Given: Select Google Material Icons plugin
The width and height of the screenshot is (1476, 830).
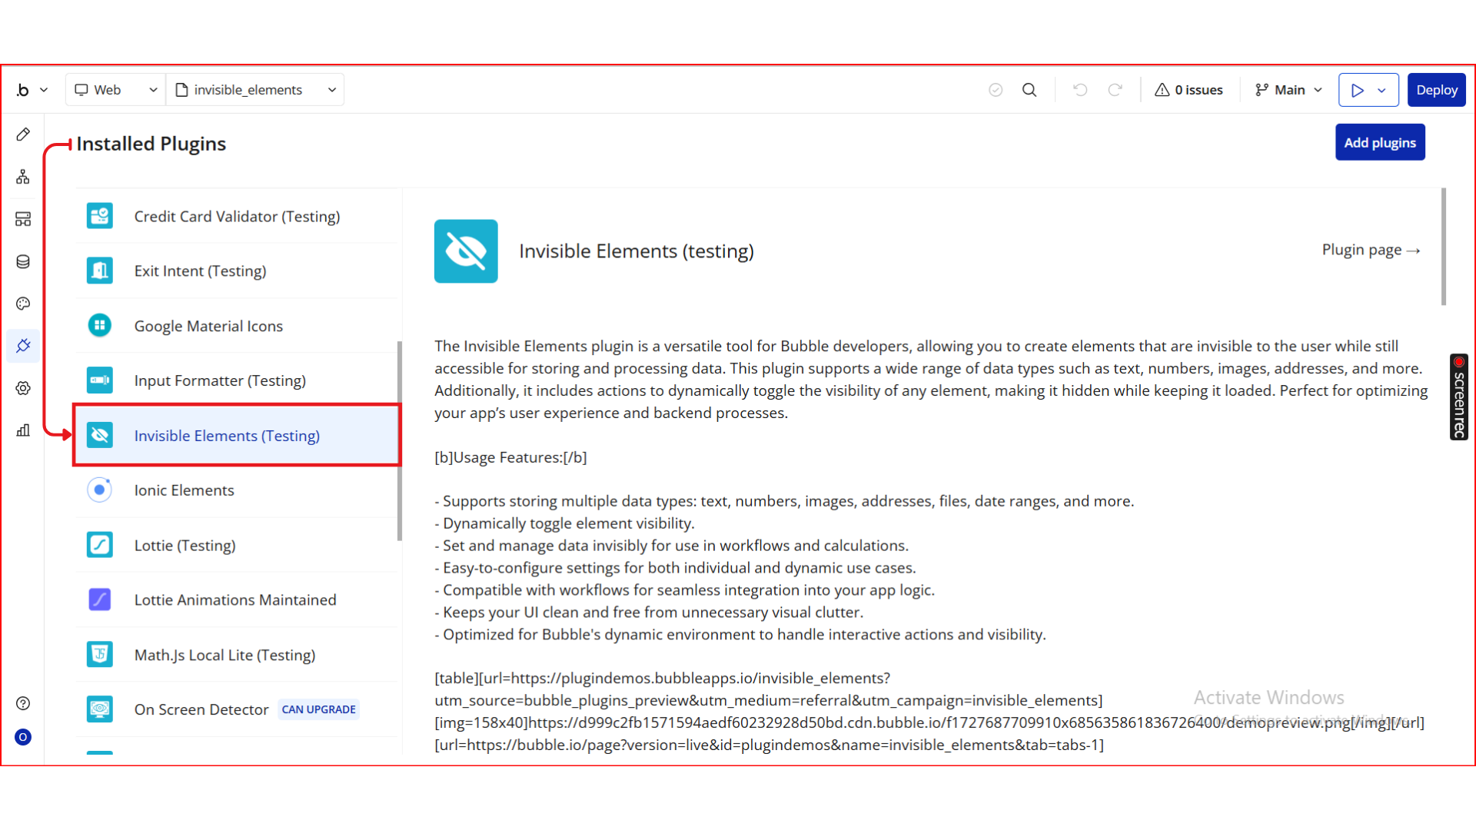Looking at the screenshot, I should (x=208, y=326).
